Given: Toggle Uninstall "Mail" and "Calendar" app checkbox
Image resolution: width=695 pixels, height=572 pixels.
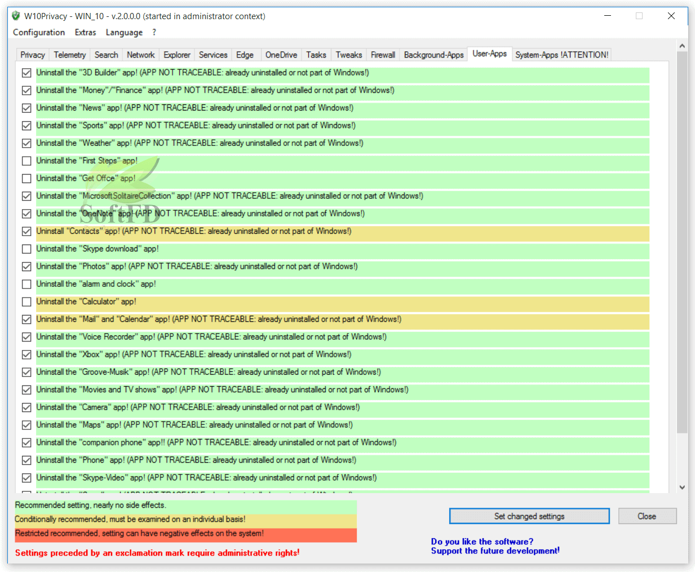Looking at the screenshot, I should coord(26,319).
